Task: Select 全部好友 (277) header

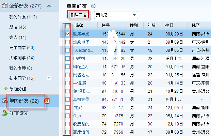Action: click(26, 6)
